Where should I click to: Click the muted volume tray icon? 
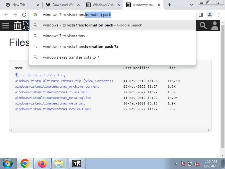(196, 164)
